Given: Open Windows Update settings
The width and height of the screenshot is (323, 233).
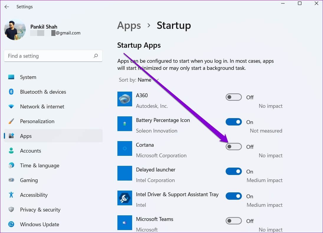Looking at the screenshot, I should (53, 224).
